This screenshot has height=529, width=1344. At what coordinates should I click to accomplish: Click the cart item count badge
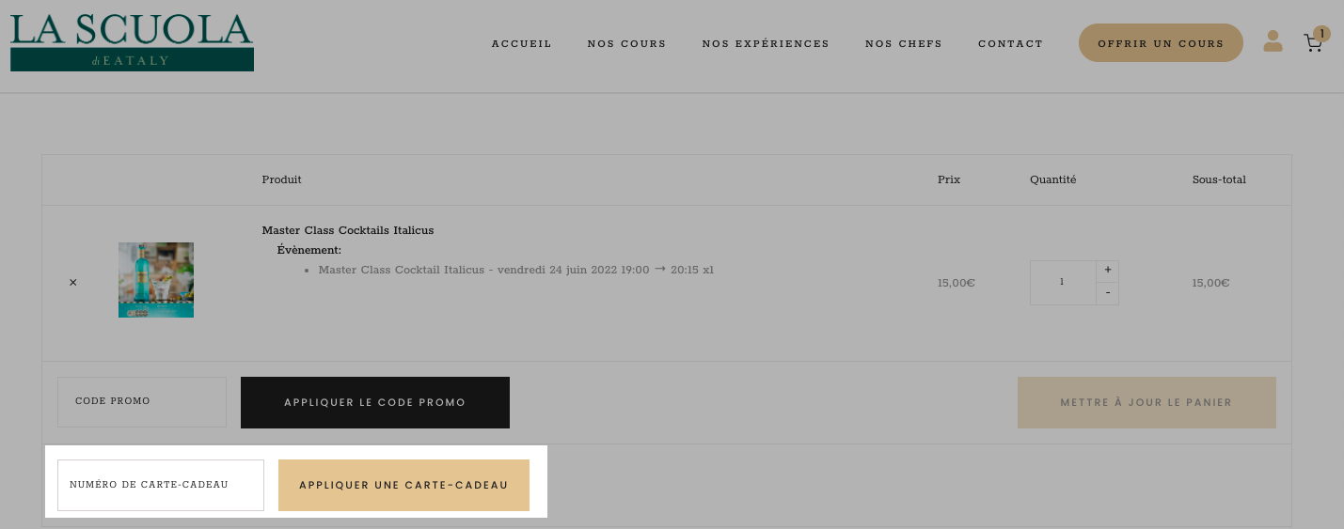1321,34
